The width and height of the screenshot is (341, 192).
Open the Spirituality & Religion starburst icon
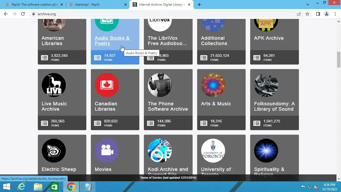coord(266,151)
